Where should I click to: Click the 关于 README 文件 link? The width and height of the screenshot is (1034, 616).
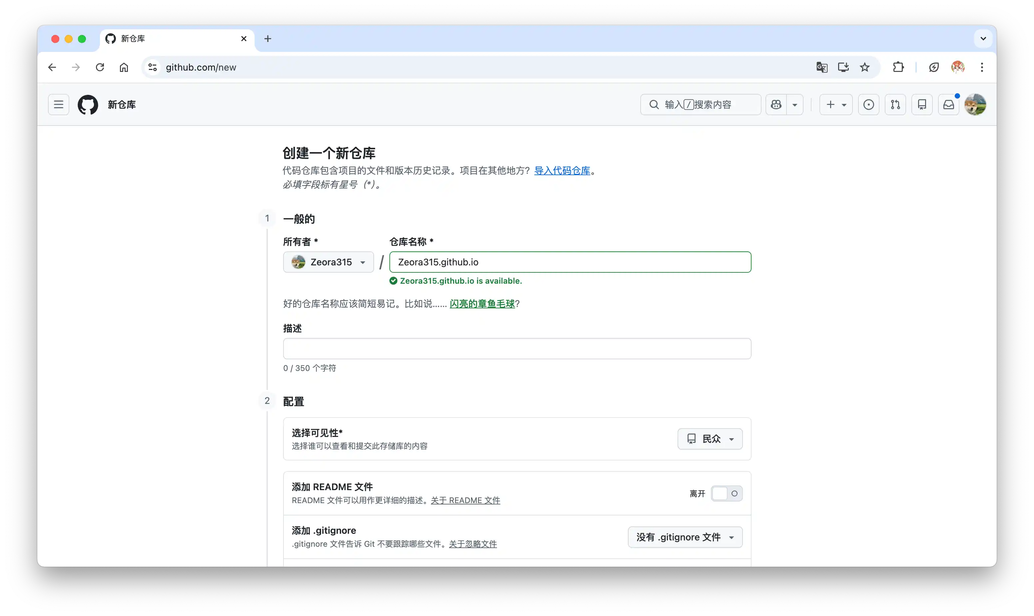click(465, 500)
